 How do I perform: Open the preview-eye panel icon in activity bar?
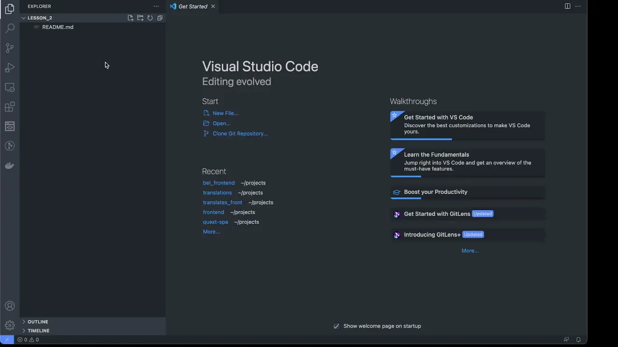(x=10, y=126)
